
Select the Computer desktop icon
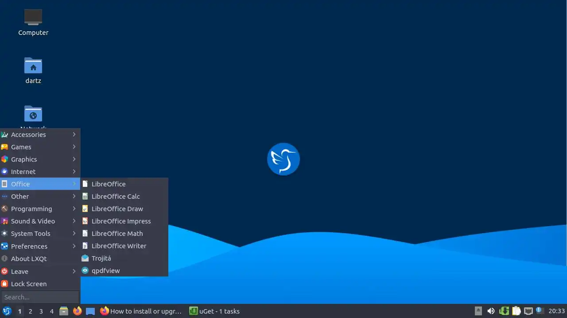point(33,22)
